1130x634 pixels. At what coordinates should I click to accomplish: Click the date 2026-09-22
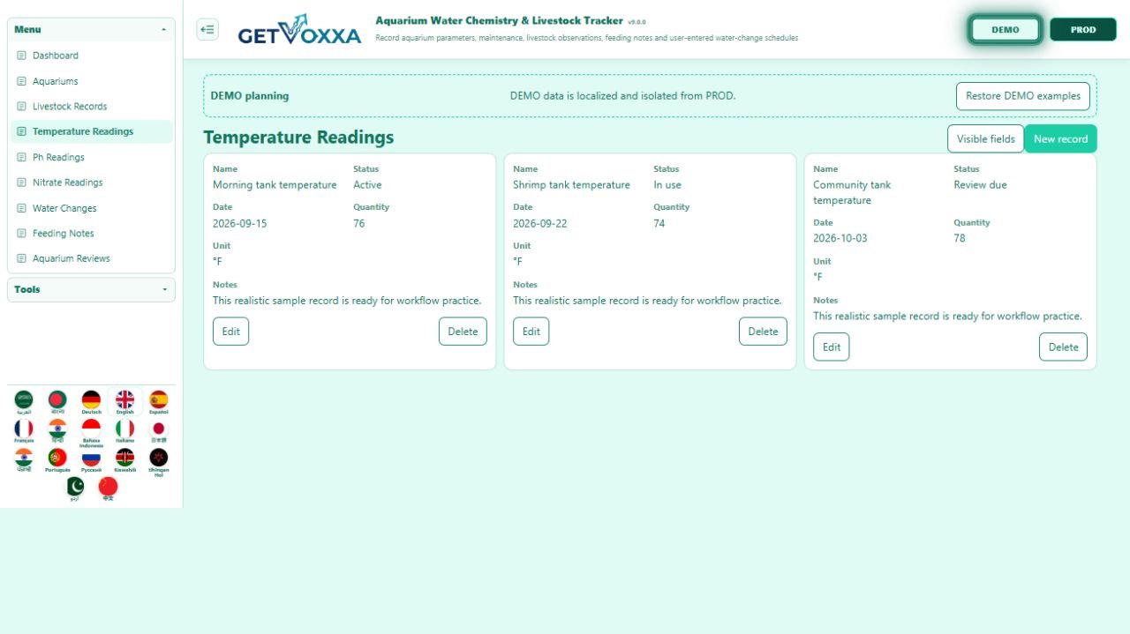pos(539,224)
